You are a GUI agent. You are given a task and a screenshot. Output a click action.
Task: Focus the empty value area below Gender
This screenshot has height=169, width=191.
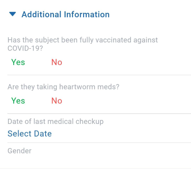pos(99,161)
